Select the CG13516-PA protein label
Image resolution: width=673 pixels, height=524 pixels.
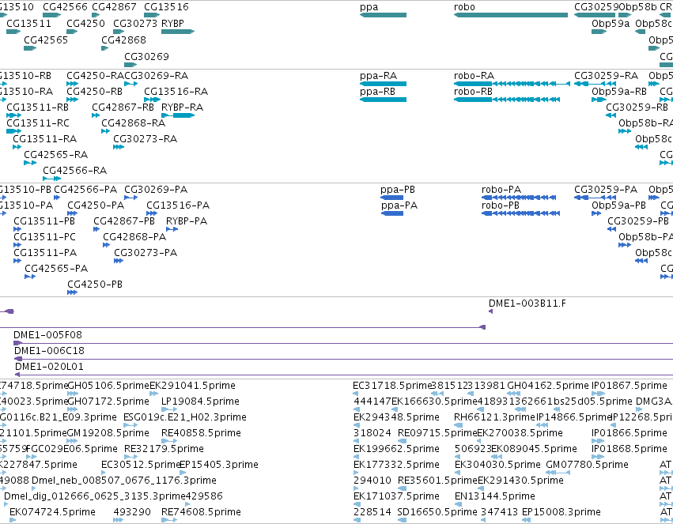[x=178, y=205]
